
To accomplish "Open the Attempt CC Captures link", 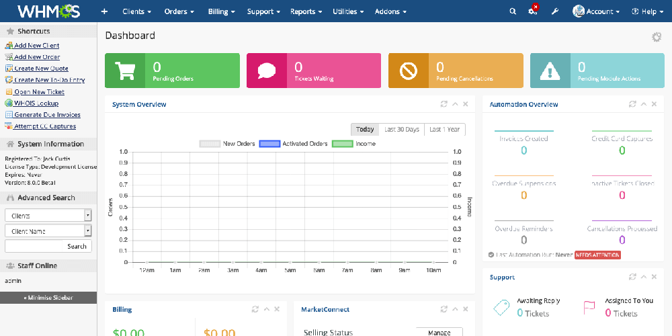I will pyautogui.click(x=45, y=126).
